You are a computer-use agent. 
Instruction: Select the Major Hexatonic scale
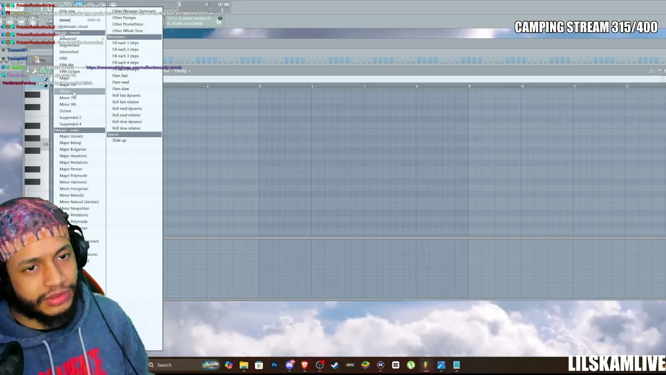[x=80, y=156]
